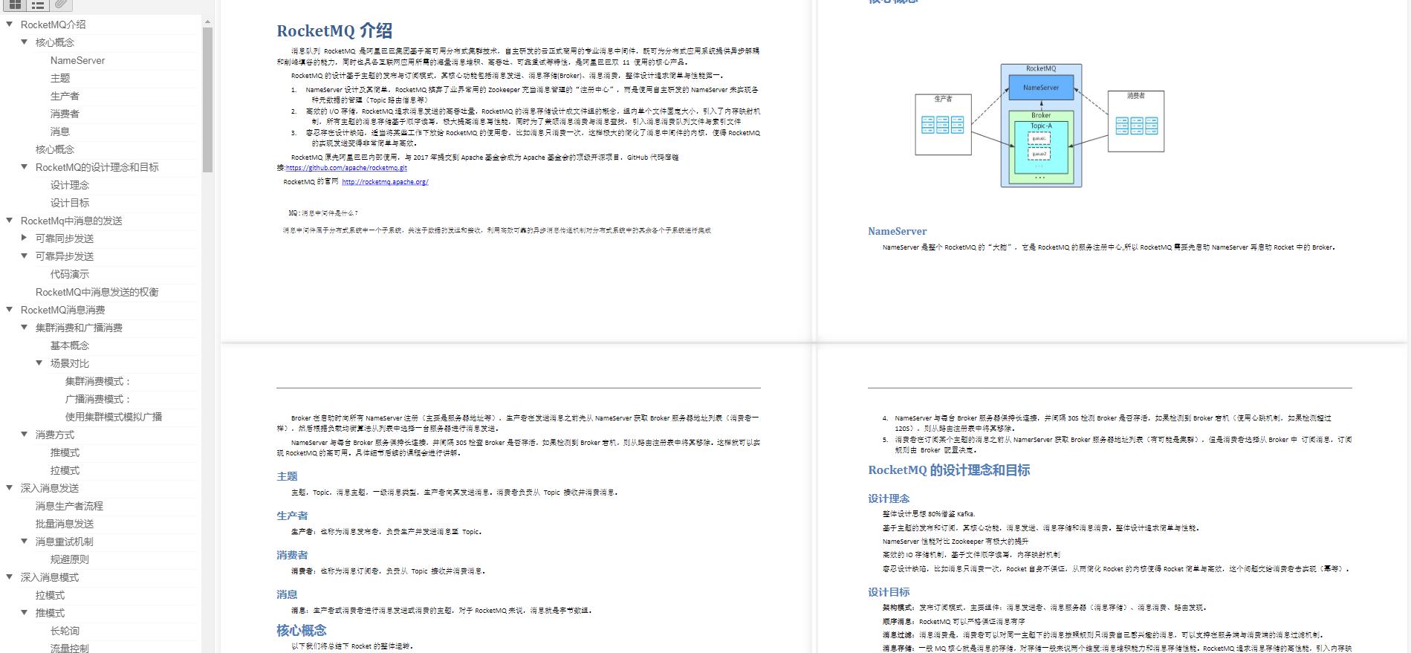Click the sidebar scrollbar up arrow
Viewport: 1411px width, 653px height.
[x=207, y=22]
